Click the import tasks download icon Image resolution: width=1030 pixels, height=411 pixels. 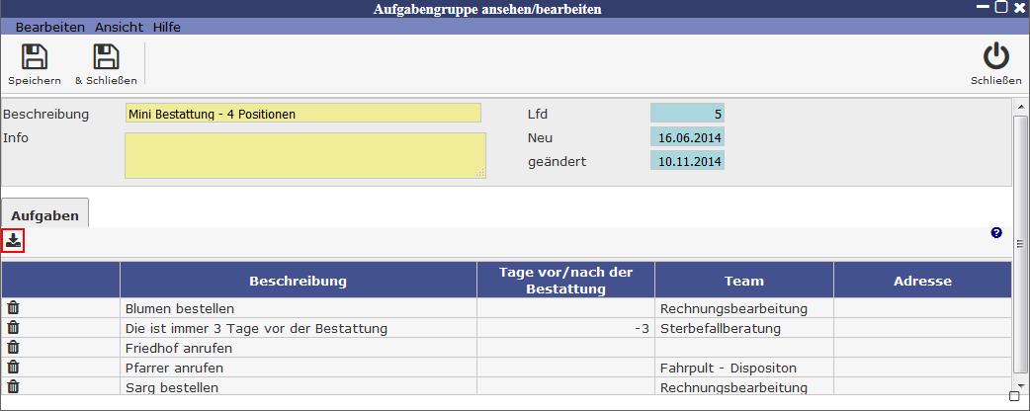[x=13, y=240]
